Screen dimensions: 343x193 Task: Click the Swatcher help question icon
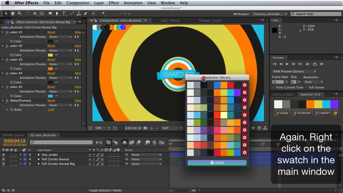(335, 113)
